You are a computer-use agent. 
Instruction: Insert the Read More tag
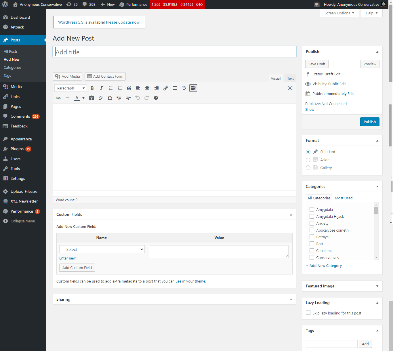tap(175, 88)
